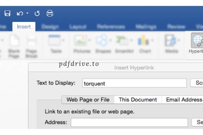Select the Web Page or File tab

[x=88, y=100]
